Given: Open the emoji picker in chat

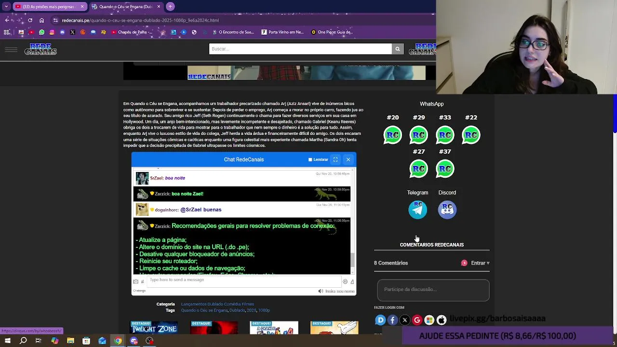Looking at the screenshot, I should [x=345, y=281].
